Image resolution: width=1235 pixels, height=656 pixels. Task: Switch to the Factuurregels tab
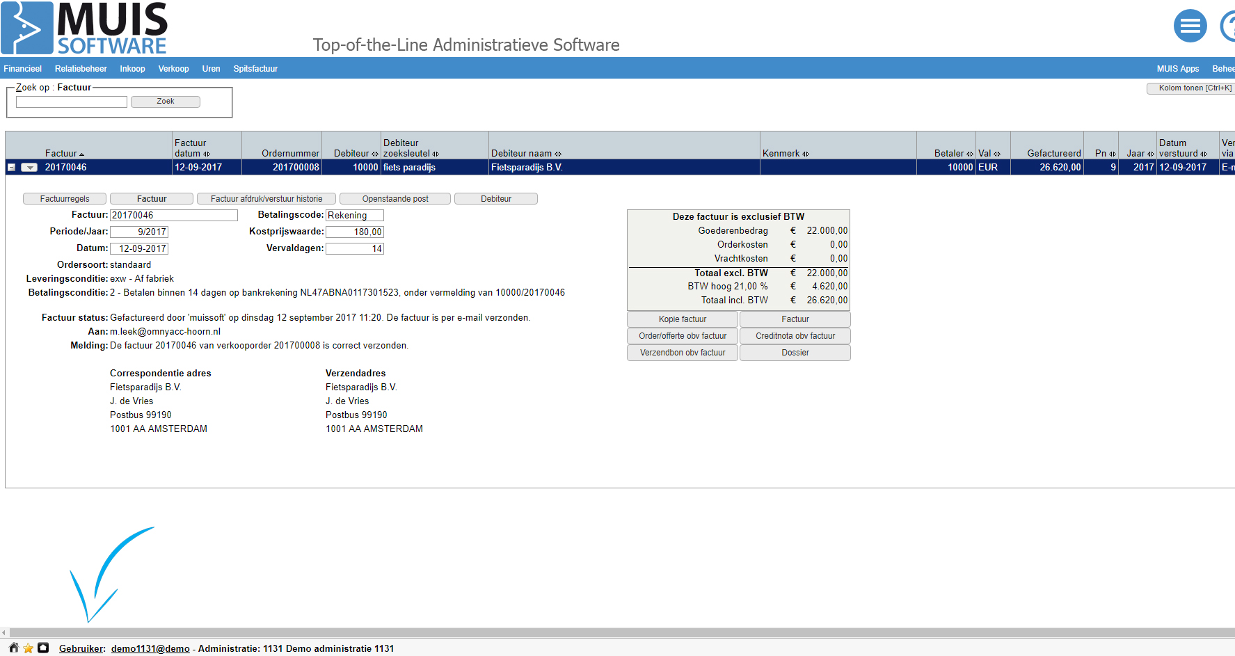click(x=65, y=199)
